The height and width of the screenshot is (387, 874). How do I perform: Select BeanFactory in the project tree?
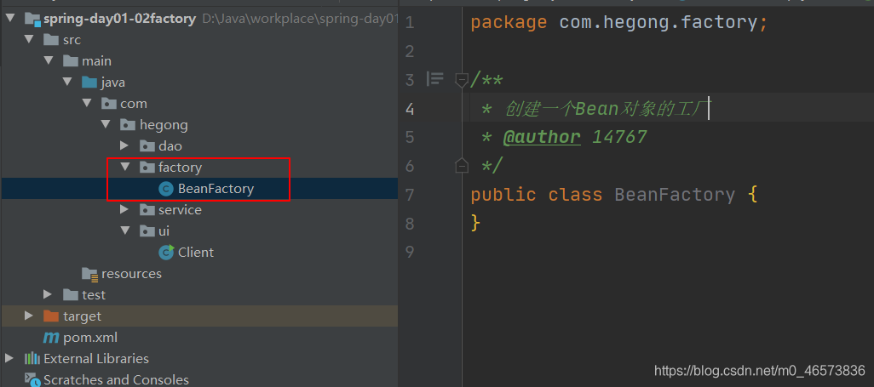[216, 189]
